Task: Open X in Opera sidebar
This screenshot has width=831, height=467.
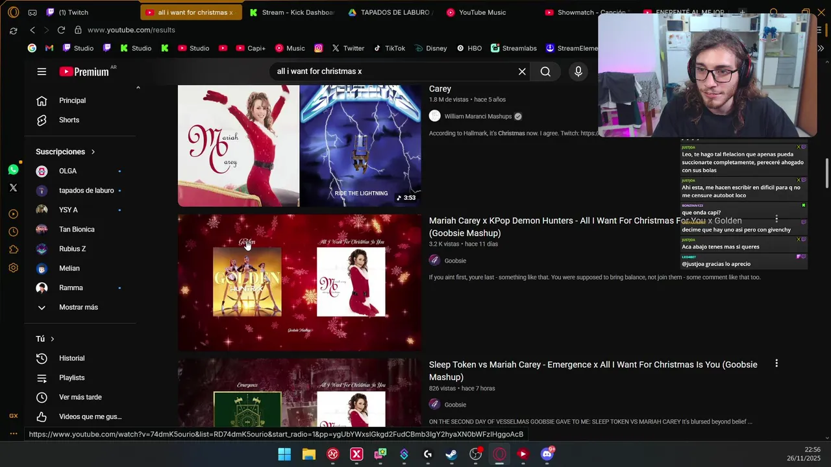Action: click(x=13, y=188)
